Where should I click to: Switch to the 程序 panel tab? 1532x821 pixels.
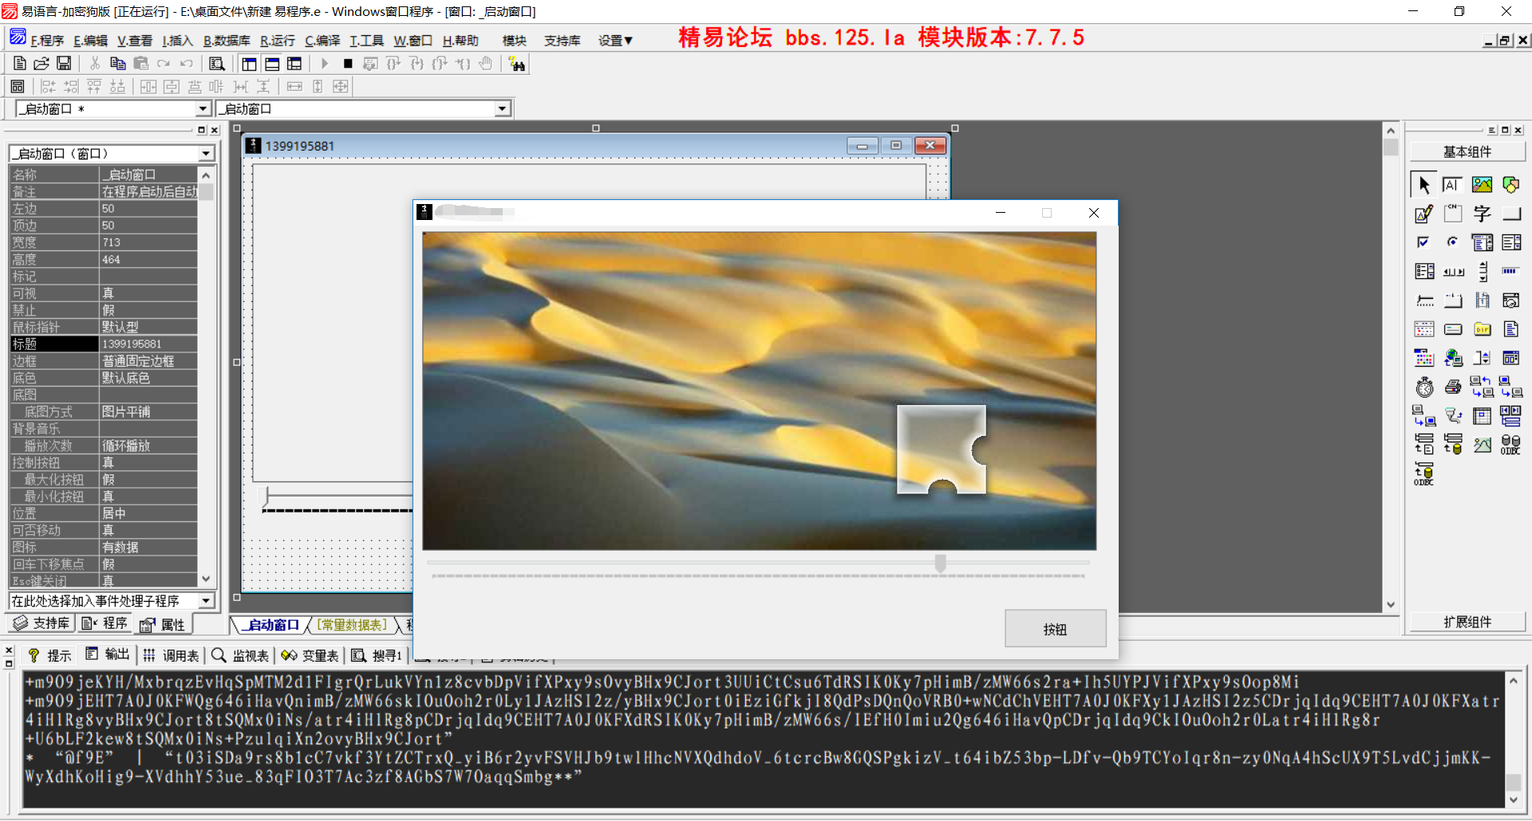pyautogui.click(x=105, y=623)
